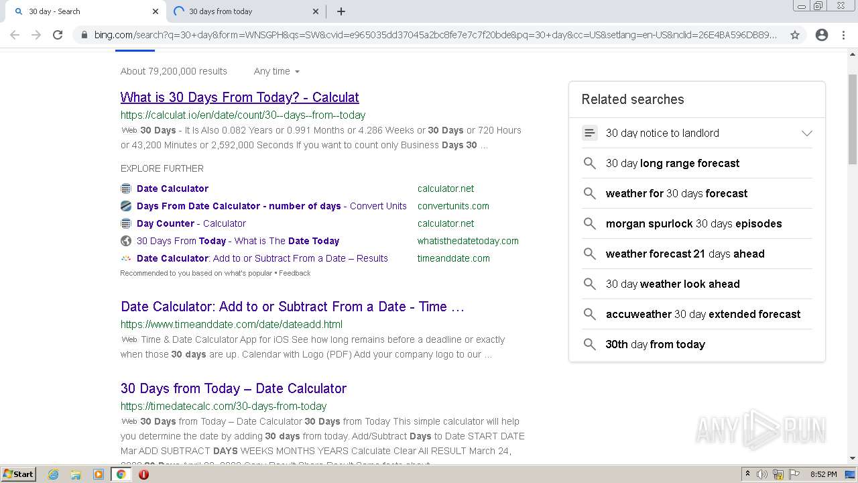This screenshot has height=483, width=858.
Task: Click the convertunits.com domain text
Action: tap(453, 206)
